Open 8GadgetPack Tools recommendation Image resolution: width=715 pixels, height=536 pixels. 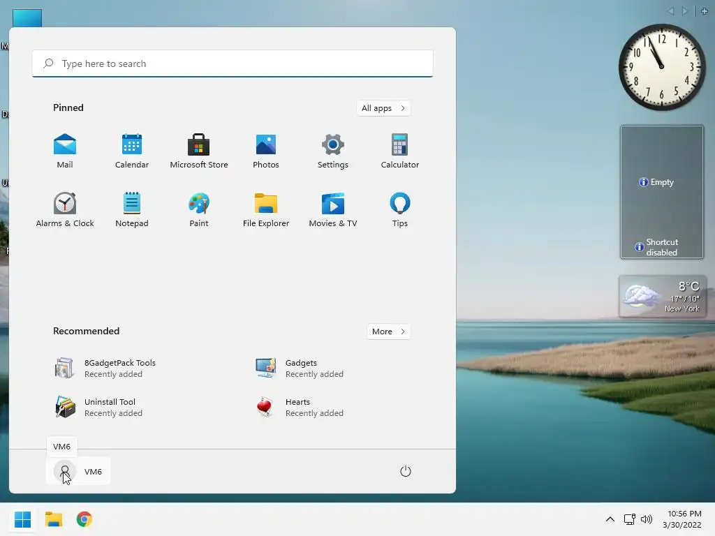[x=105, y=368]
